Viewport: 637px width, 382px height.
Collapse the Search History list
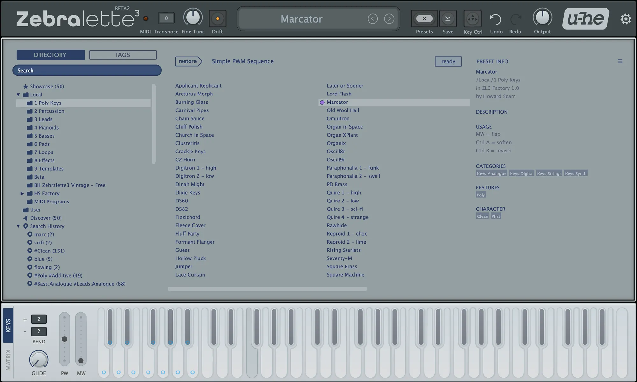coord(18,226)
